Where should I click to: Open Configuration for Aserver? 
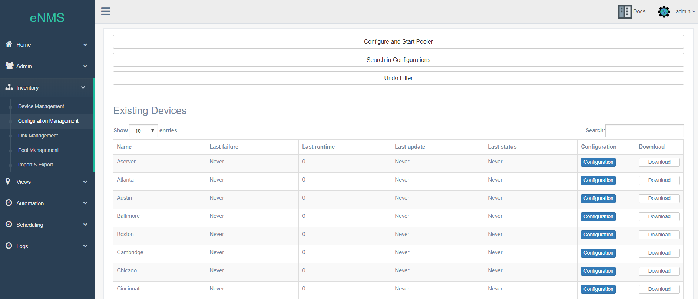[598, 162]
